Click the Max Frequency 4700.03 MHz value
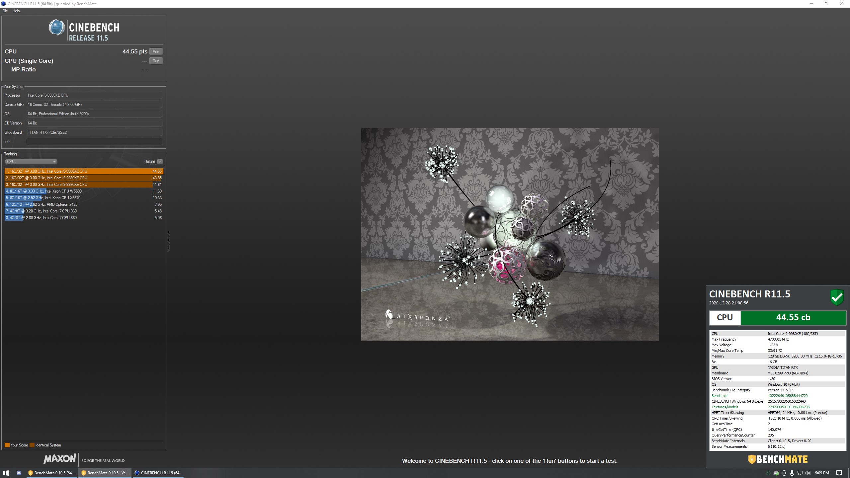 point(778,339)
